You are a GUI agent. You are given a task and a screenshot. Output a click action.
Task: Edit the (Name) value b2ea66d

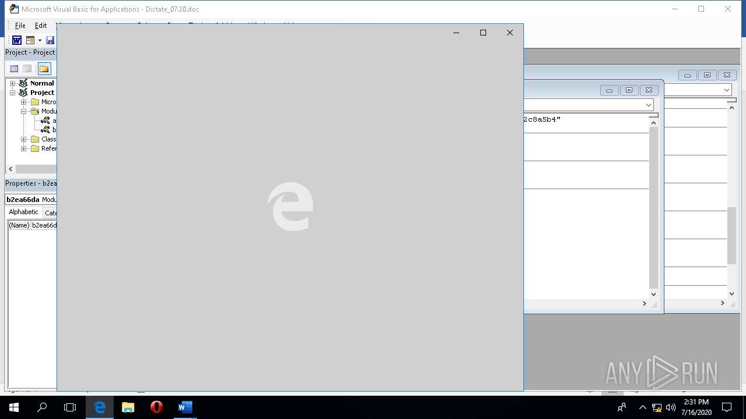pyautogui.click(x=44, y=225)
